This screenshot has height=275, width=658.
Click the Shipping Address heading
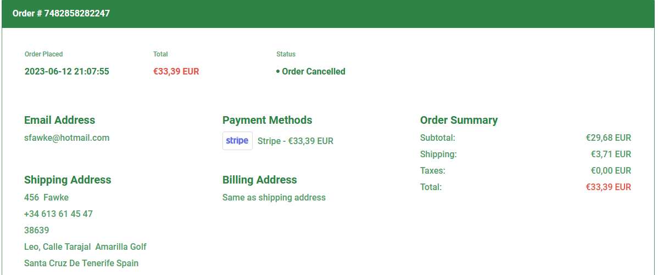click(68, 180)
